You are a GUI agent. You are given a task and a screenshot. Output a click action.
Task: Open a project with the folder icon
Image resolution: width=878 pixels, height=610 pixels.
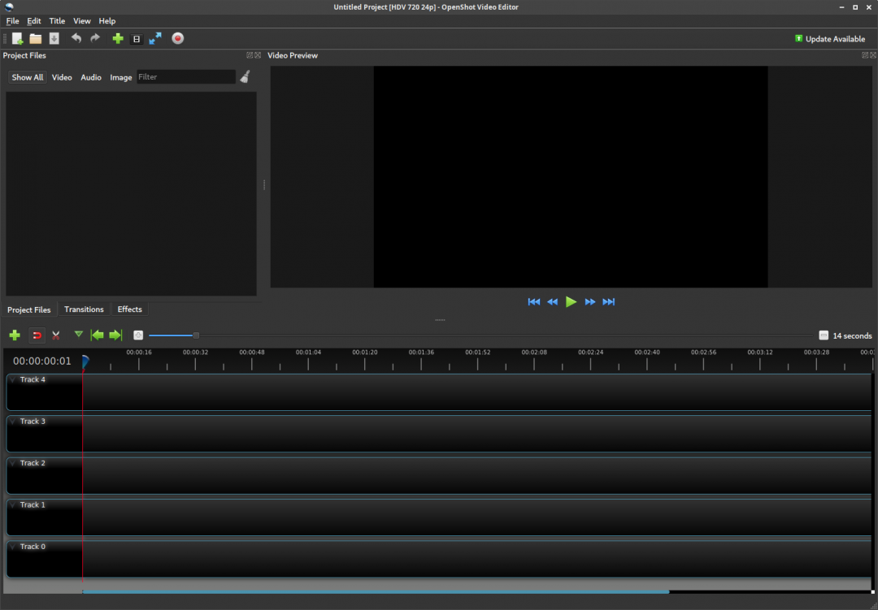36,39
